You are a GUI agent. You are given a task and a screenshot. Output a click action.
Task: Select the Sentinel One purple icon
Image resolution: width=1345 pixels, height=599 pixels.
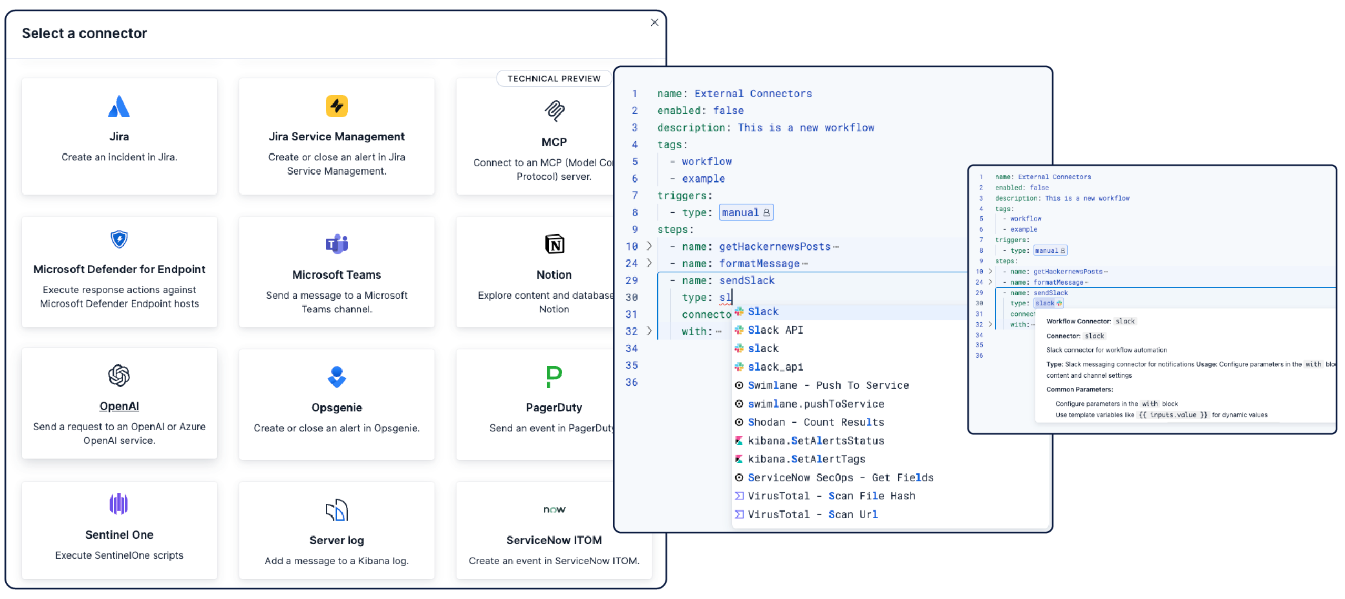point(119,503)
